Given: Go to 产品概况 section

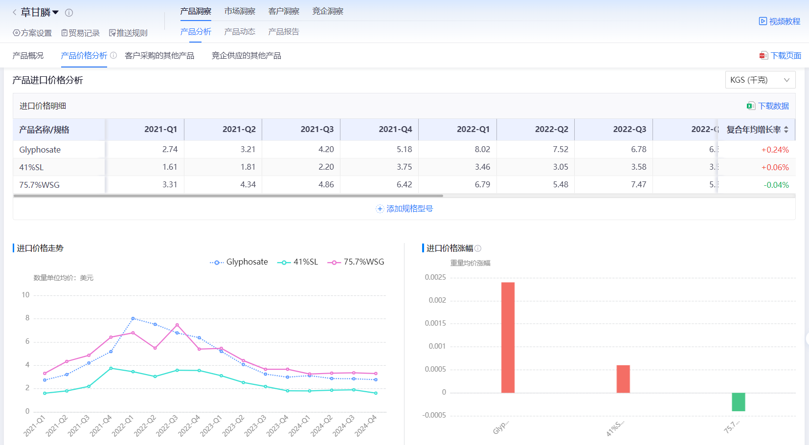Looking at the screenshot, I should tap(28, 56).
